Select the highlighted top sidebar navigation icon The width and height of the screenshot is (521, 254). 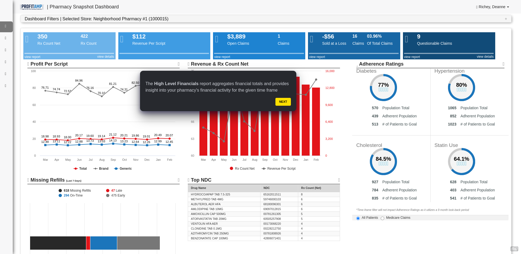pos(6,27)
